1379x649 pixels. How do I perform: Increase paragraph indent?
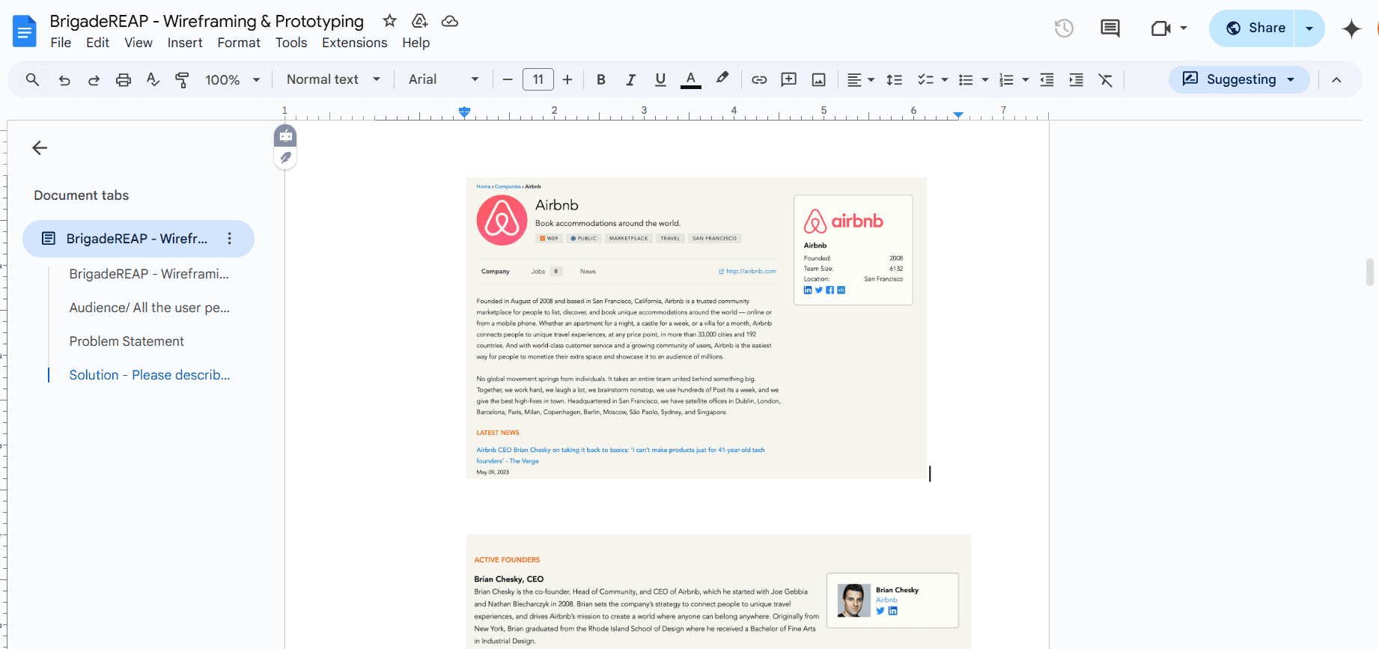[1076, 79]
